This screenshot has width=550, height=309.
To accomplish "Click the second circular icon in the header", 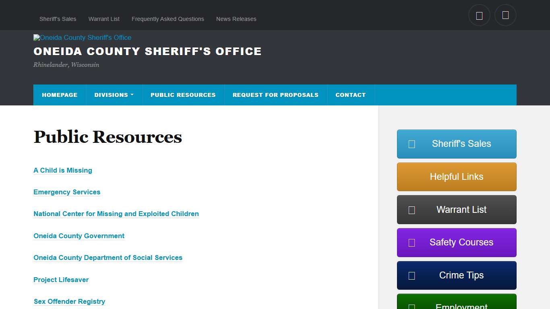I will (x=505, y=15).
